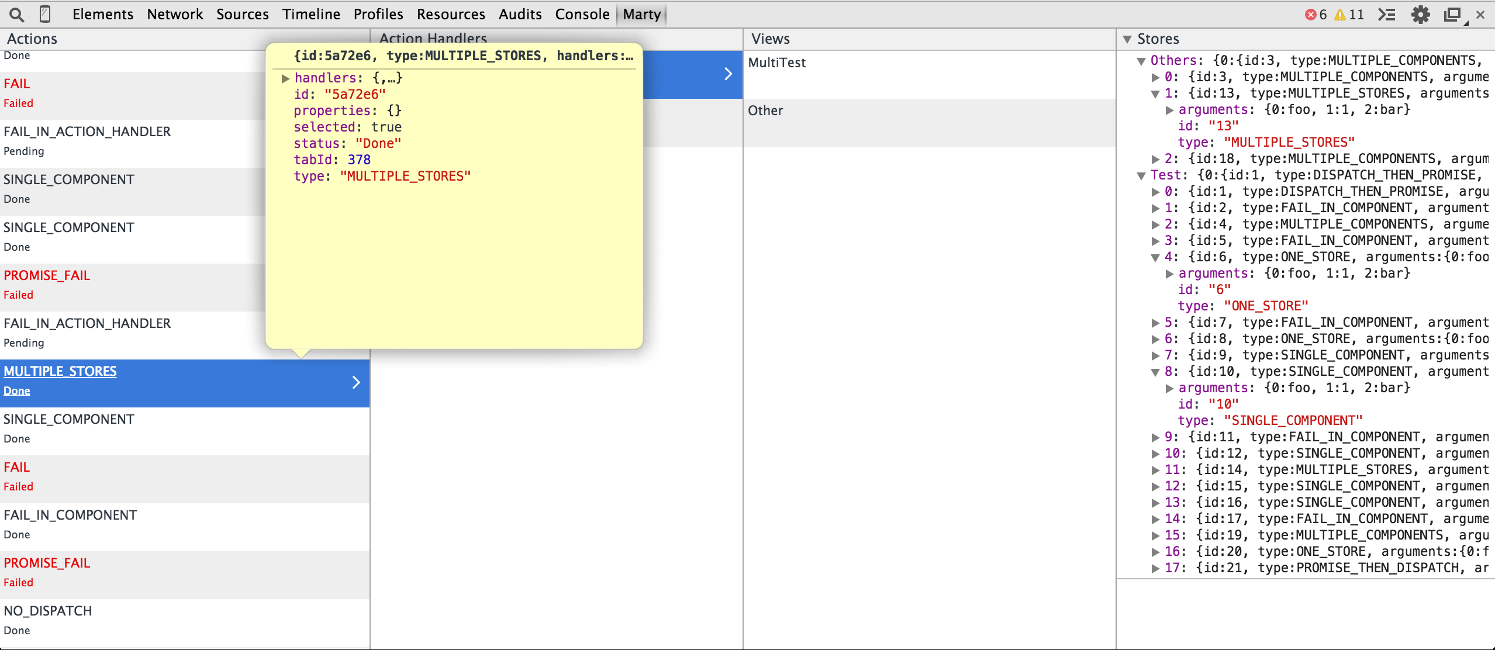
Task: Select the NO_DISPATCH action
Action: tap(48, 611)
